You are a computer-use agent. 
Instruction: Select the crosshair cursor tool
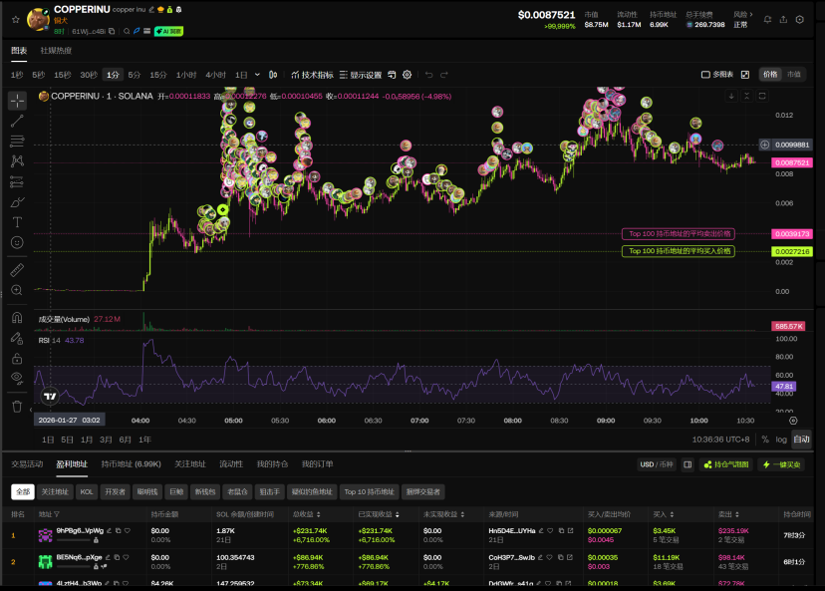coord(17,100)
